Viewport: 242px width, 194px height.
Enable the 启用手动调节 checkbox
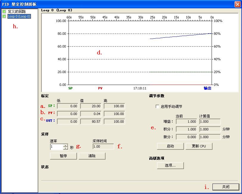pyautogui.click(x=157, y=106)
